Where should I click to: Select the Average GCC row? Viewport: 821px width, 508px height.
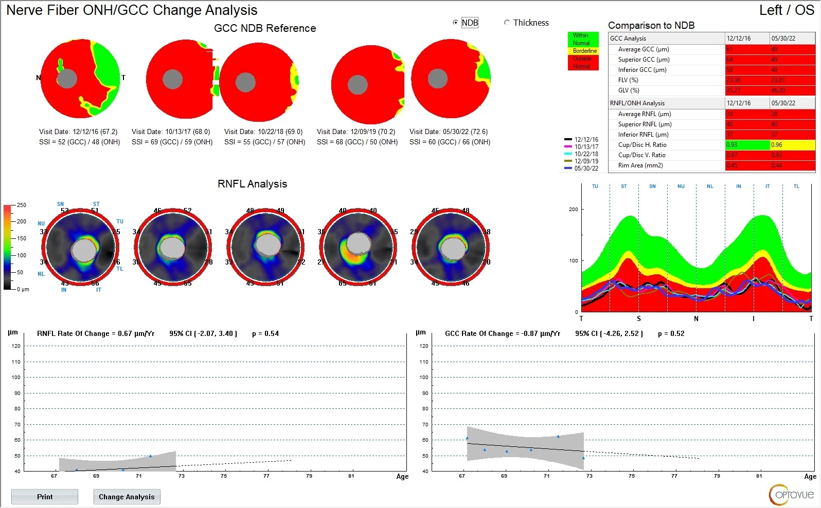point(643,49)
